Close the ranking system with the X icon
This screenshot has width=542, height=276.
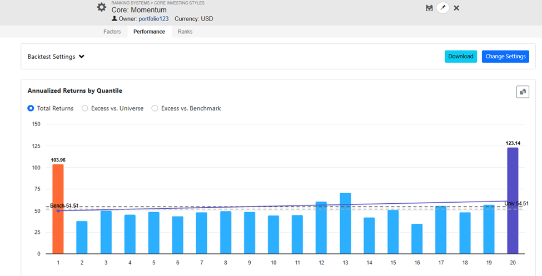[456, 8]
